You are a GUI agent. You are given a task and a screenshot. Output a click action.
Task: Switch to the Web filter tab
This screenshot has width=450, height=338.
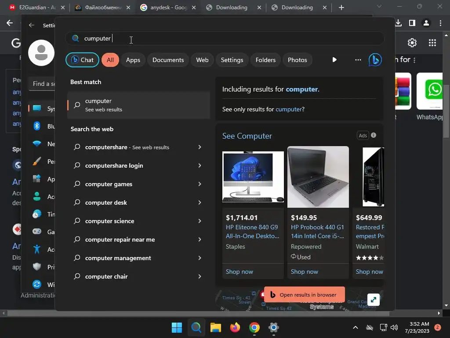coord(202,60)
